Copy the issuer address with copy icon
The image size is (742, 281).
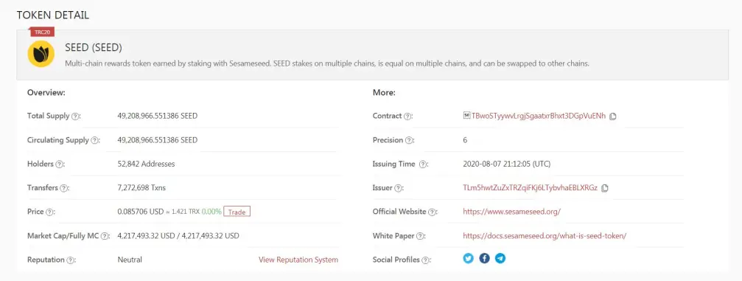coord(605,188)
